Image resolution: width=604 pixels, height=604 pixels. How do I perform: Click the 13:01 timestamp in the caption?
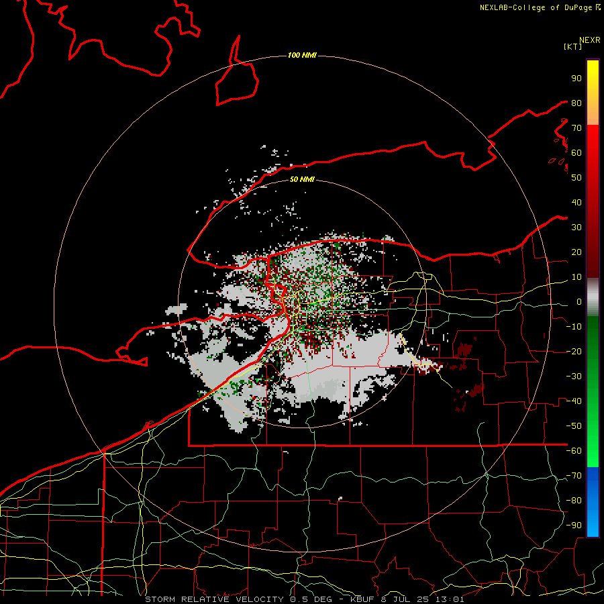pyautogui.click(x=450, y=599)
